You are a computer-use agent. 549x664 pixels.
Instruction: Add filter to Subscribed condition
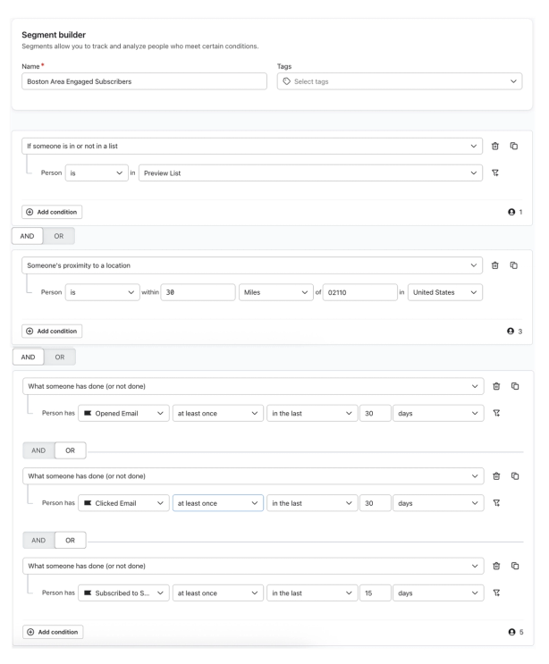point(496,593)
